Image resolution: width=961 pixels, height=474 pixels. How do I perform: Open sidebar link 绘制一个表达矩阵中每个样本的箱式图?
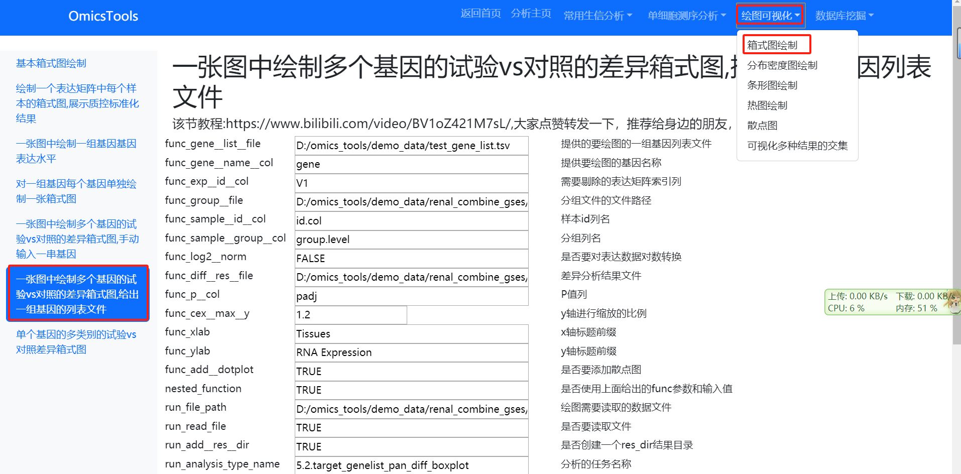point(77,103)
